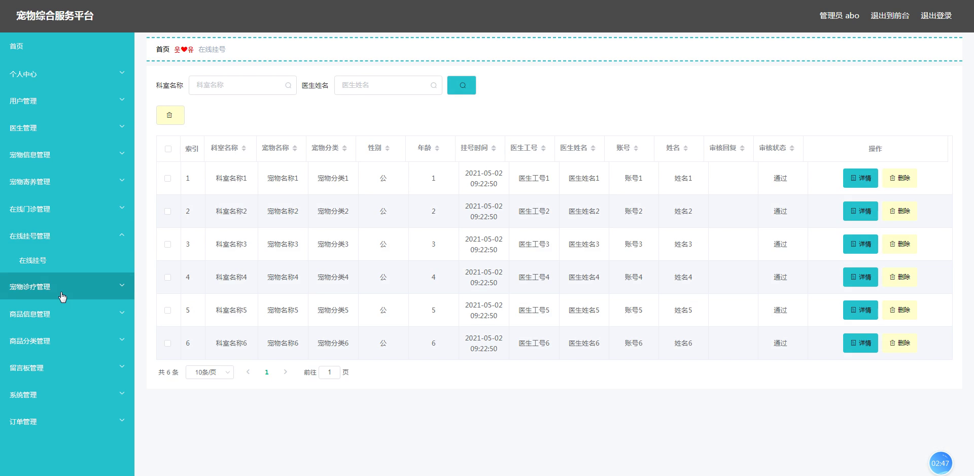Screen dimensions: 974x476
Task: Click the heart icon in breadcrumb
Action: tap(184, 49)
